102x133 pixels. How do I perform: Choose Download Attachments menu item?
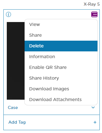[61, 100]
